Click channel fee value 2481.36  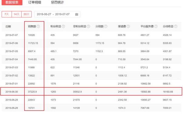click(122, 92)
